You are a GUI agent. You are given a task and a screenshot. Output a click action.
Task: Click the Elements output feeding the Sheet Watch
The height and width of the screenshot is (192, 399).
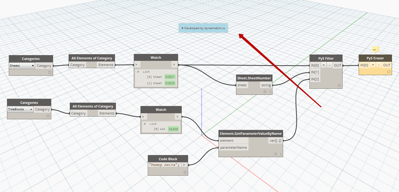coord(106,65)
